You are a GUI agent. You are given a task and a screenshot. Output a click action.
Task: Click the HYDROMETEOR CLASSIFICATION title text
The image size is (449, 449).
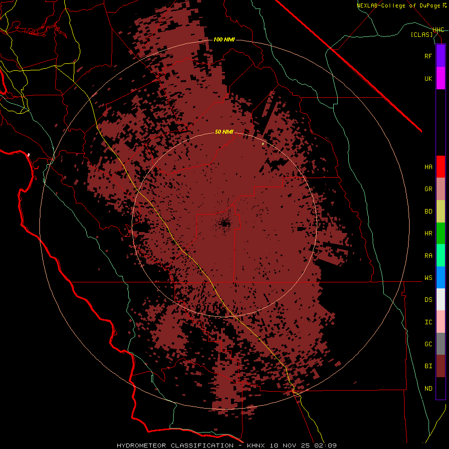click(175, 446)
